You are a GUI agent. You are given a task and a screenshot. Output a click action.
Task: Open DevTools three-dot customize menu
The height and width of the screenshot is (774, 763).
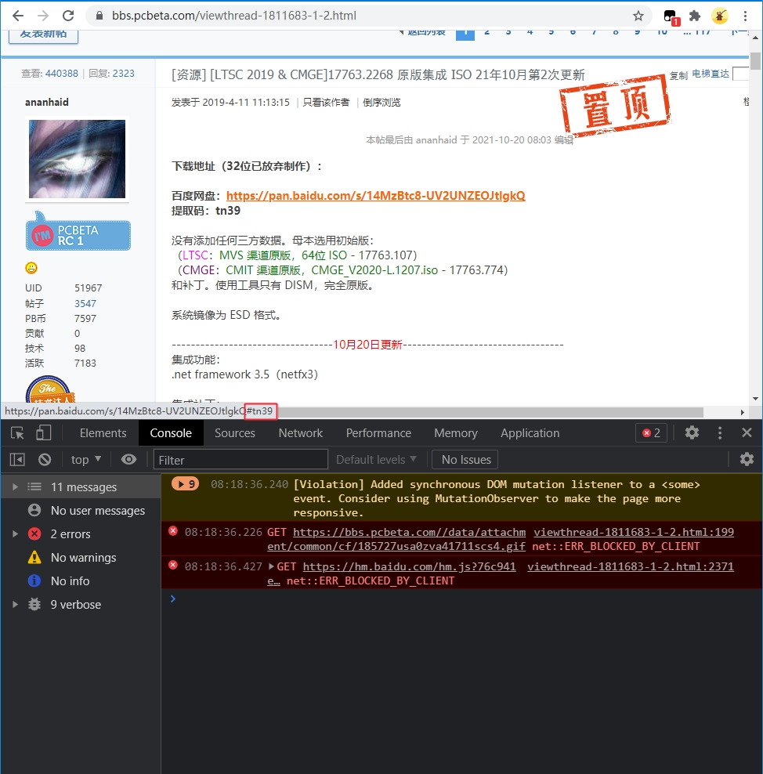[x=720, y=433]
